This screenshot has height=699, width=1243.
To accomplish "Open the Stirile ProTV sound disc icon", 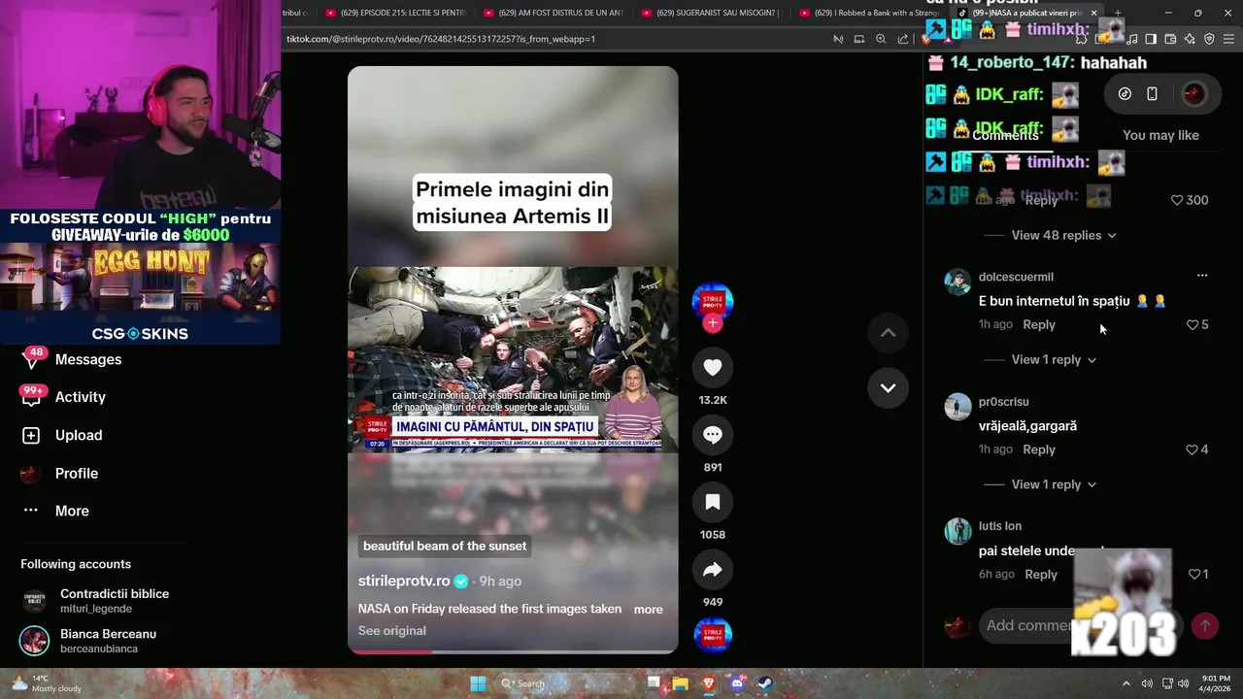I will click(713, 635).
